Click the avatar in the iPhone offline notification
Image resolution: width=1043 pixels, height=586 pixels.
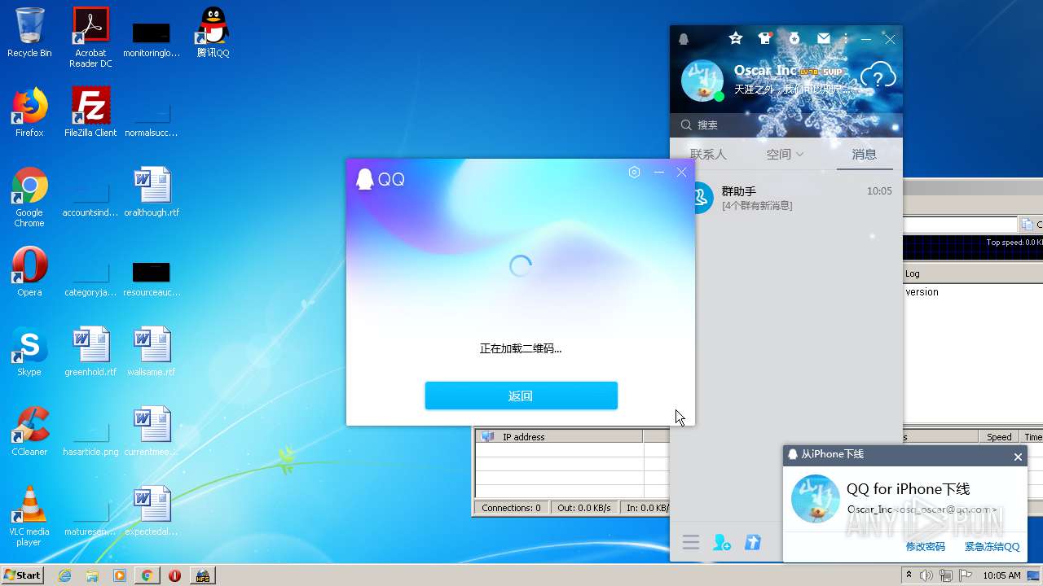pyautogui.click(x=815, y=498)
